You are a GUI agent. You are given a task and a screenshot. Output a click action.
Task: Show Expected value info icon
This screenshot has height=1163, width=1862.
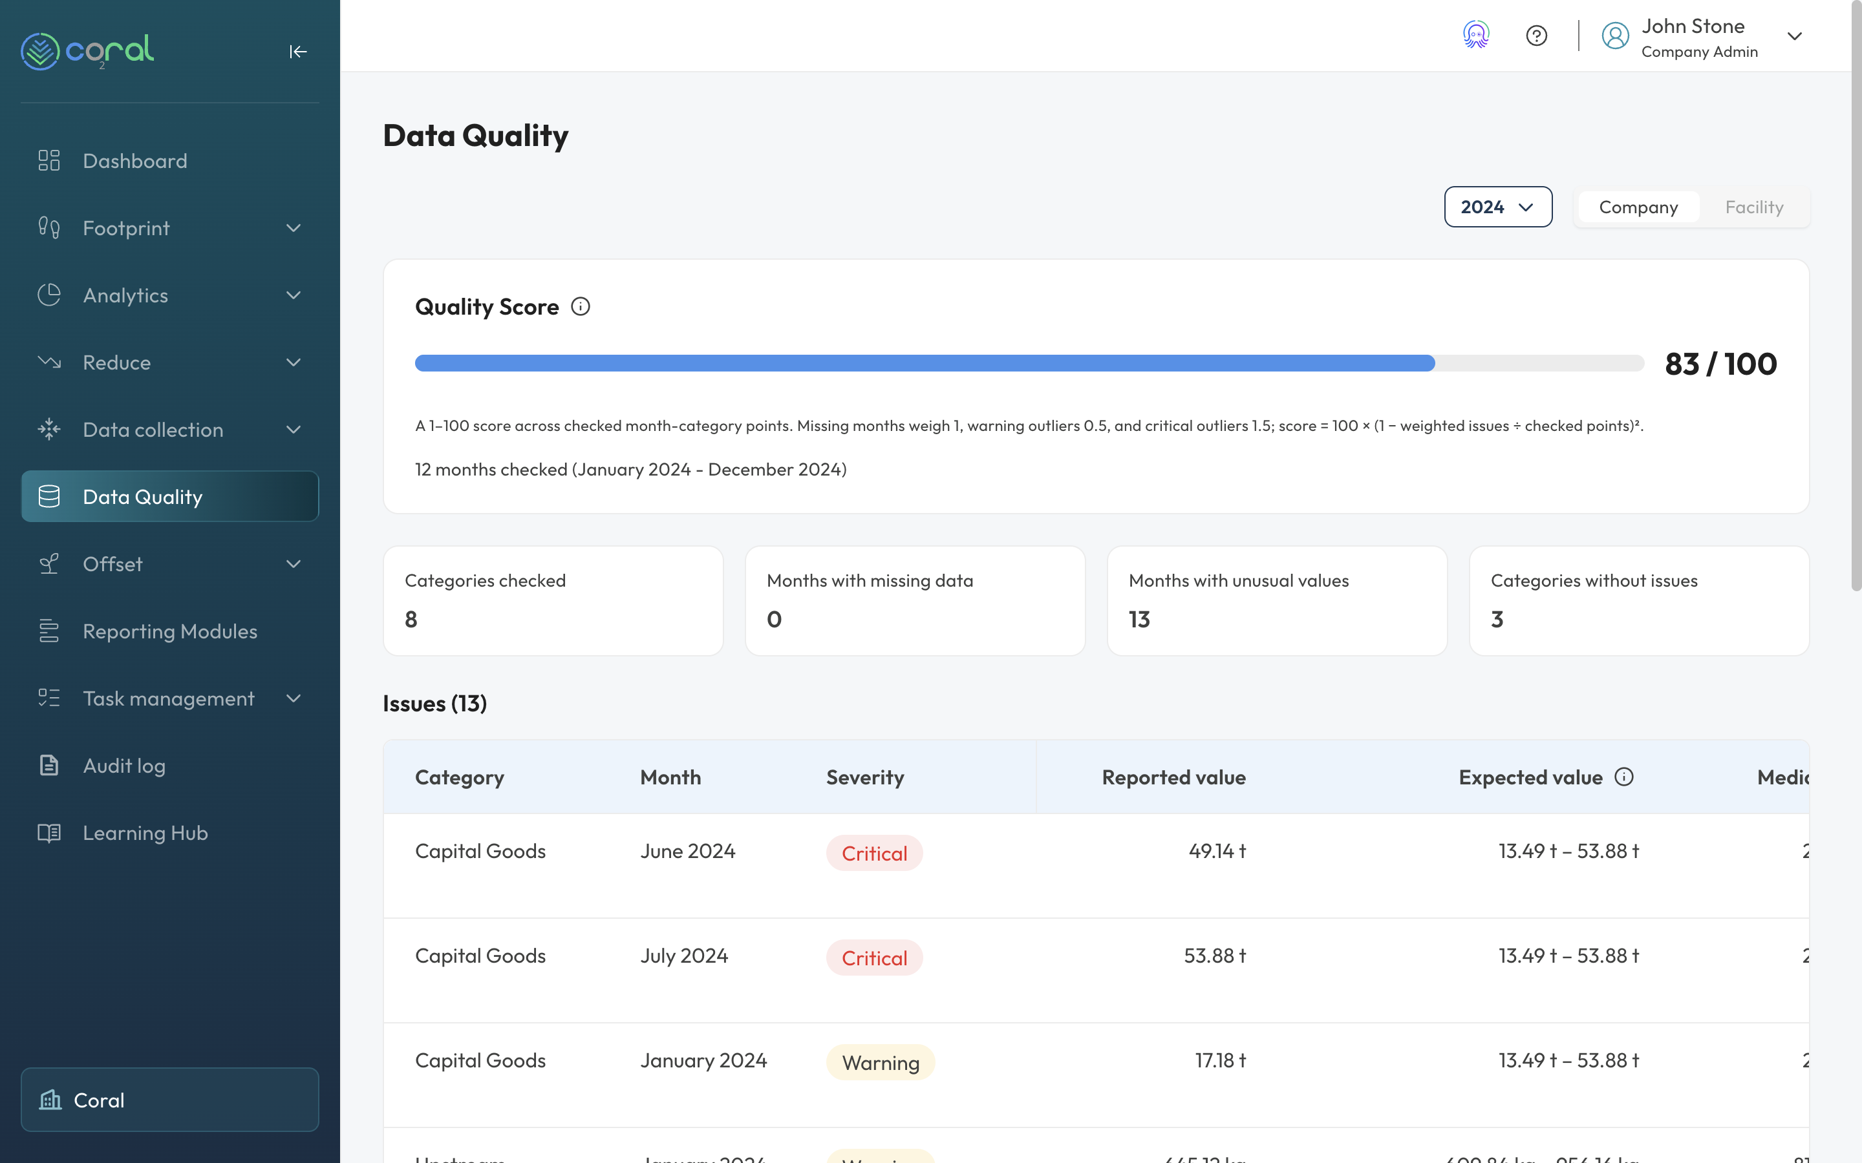[1624, 777]
